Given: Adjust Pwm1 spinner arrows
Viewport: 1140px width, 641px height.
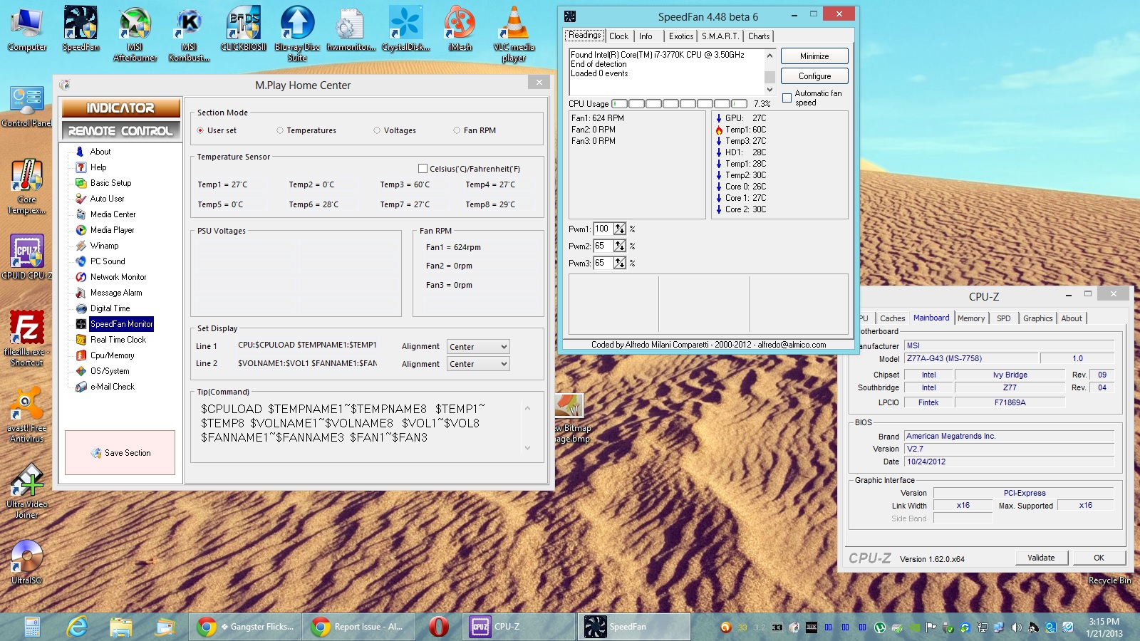Looking at the screenshot, I should click(x=620, y=229).
